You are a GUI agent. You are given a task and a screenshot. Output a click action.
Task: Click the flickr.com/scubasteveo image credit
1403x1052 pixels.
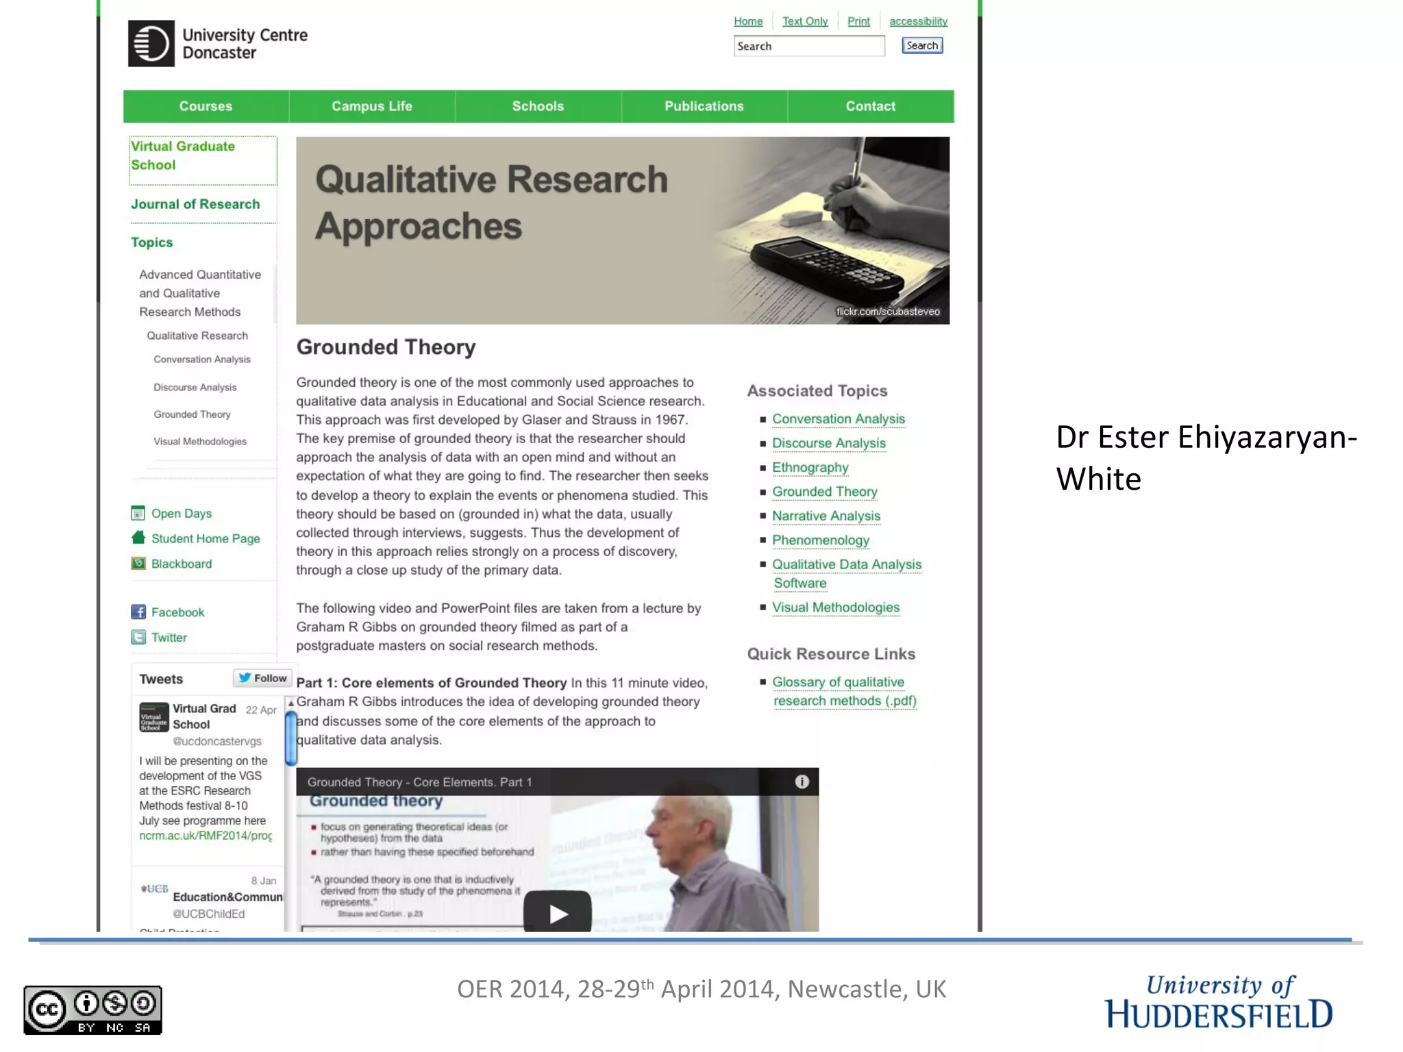(x=888, y=312)
